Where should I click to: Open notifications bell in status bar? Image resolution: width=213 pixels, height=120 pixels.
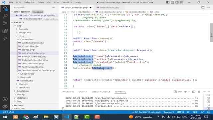(x=208, y=112)
